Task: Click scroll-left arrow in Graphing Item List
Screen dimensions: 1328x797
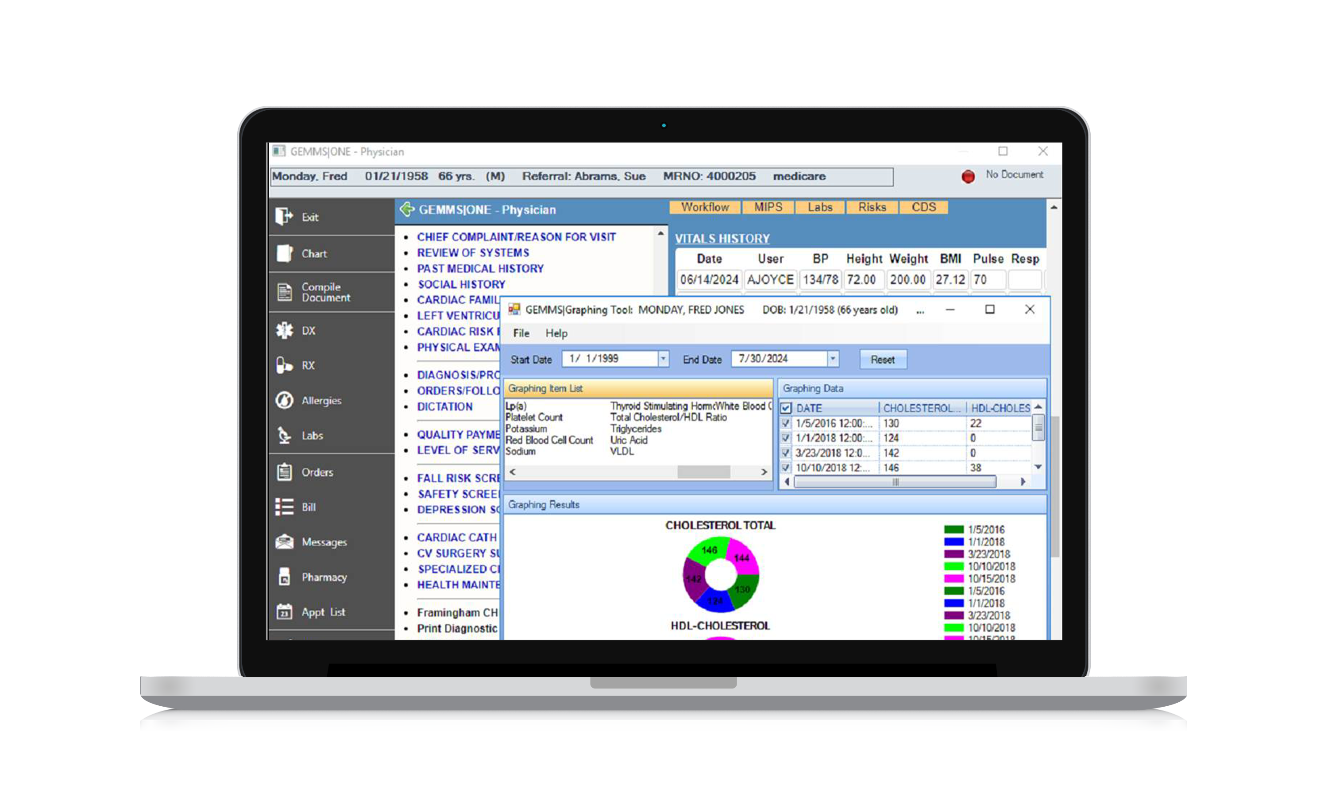Action: point(513,472)
